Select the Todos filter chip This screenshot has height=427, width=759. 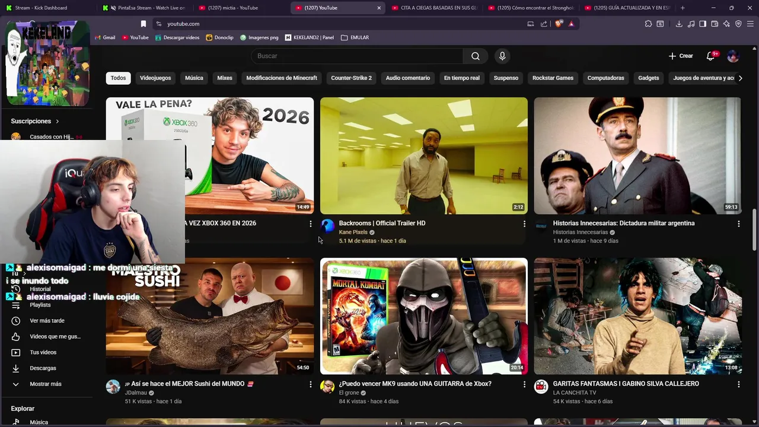(x=118, y=78)
